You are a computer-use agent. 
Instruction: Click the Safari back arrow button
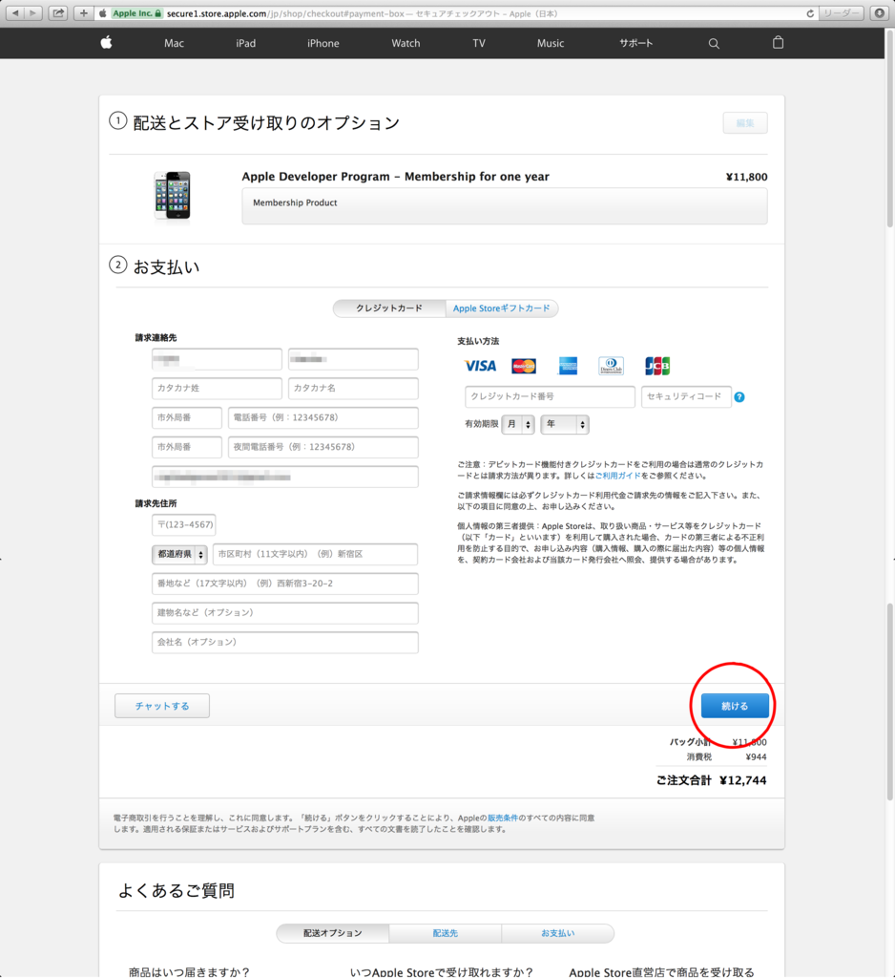tap(15, 13)
